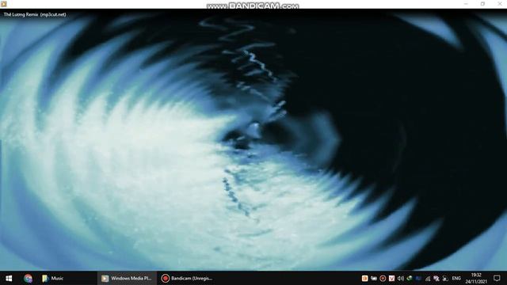Screen dimensions: 507x285
Task: Minimize the Windows Media Player window
Action: 466,4
